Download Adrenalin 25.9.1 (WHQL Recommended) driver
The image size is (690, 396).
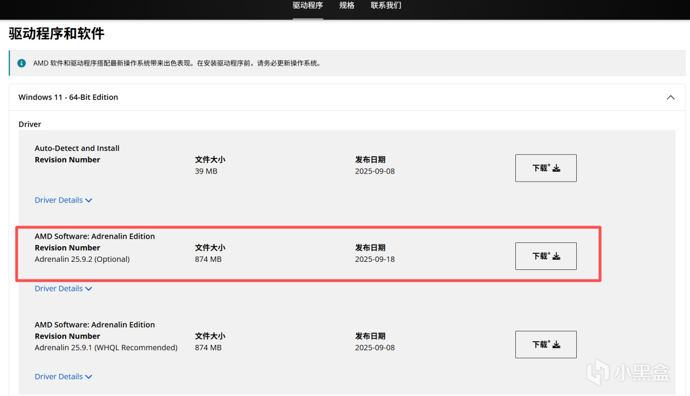tap(546, 344)
